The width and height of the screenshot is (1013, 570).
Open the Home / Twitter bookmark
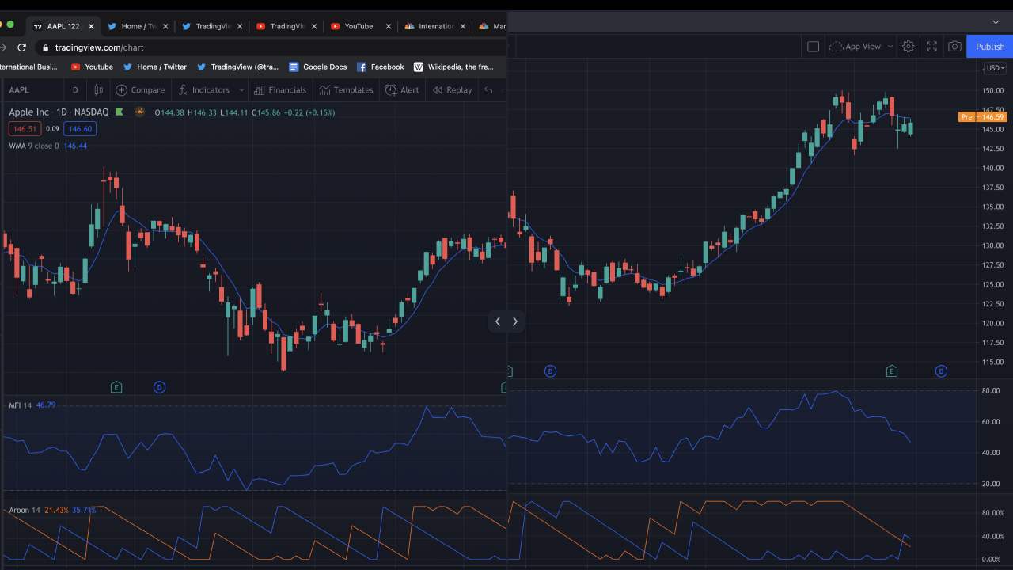click(x=154, y=67)
